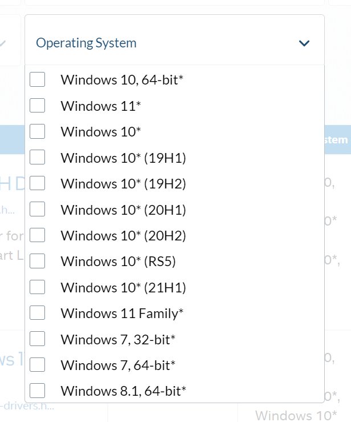The image size is (351, 422).
Task: Collapse the Operating System dropdown chevron
Action: pos(304,43)
